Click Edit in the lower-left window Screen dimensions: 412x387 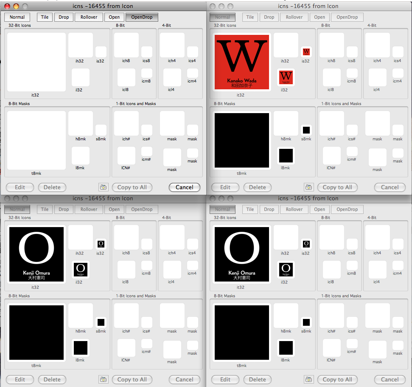[20, 380]
